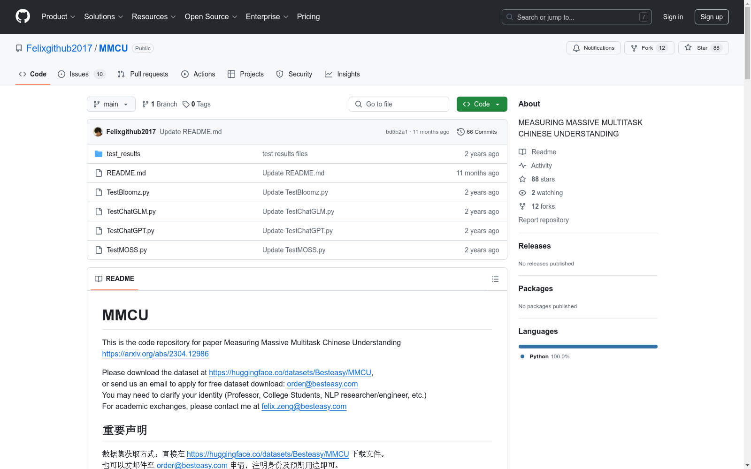This screenshot has width=751, height=469.
Task: Click the README tab in file viewer
Action: (x=115, y=279)
